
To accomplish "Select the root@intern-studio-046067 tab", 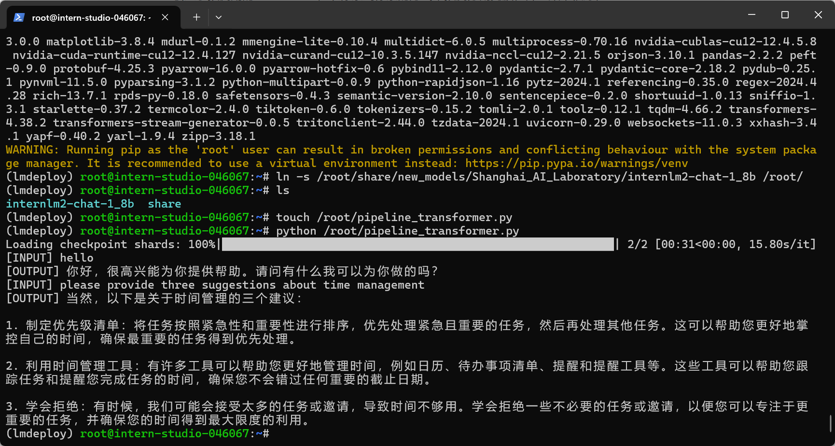I will pos(93,17).
